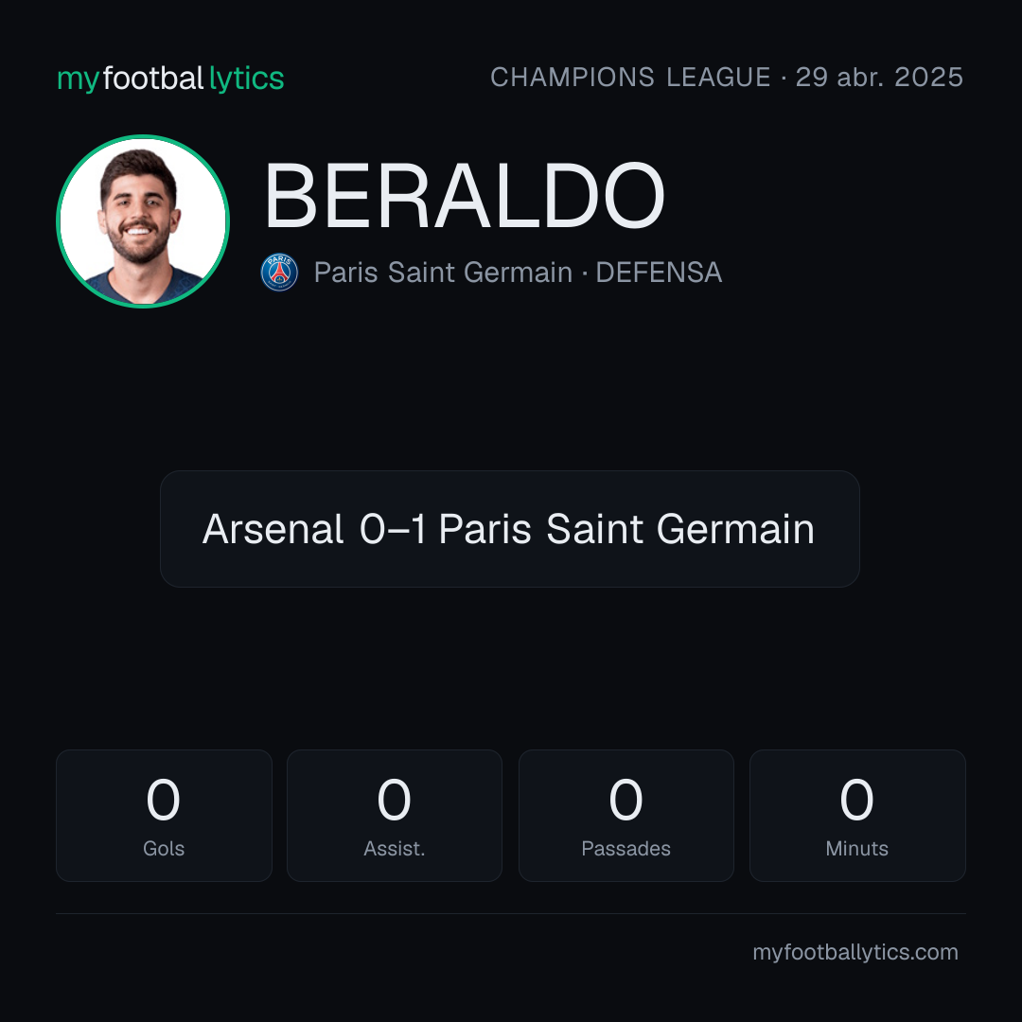1022x1022 pixels.
Task: Click the Gols value zero
Action: pyautogui.click(x=163, y=800)
